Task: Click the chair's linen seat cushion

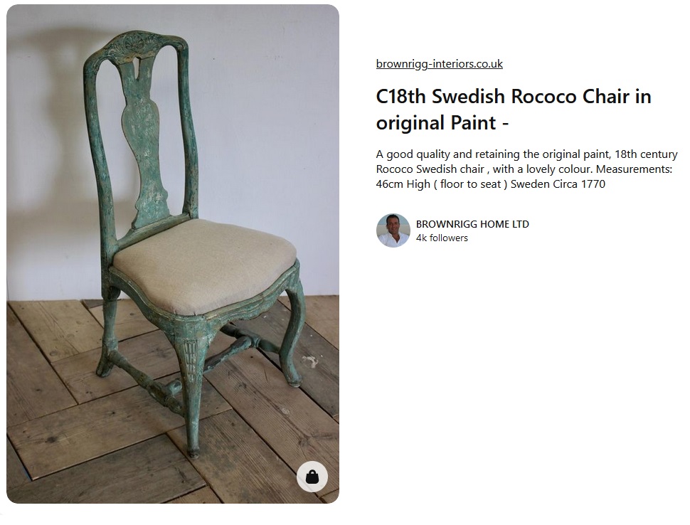Action: (x=205, y=265)
